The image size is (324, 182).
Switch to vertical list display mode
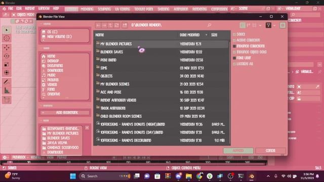click(242, 25)
